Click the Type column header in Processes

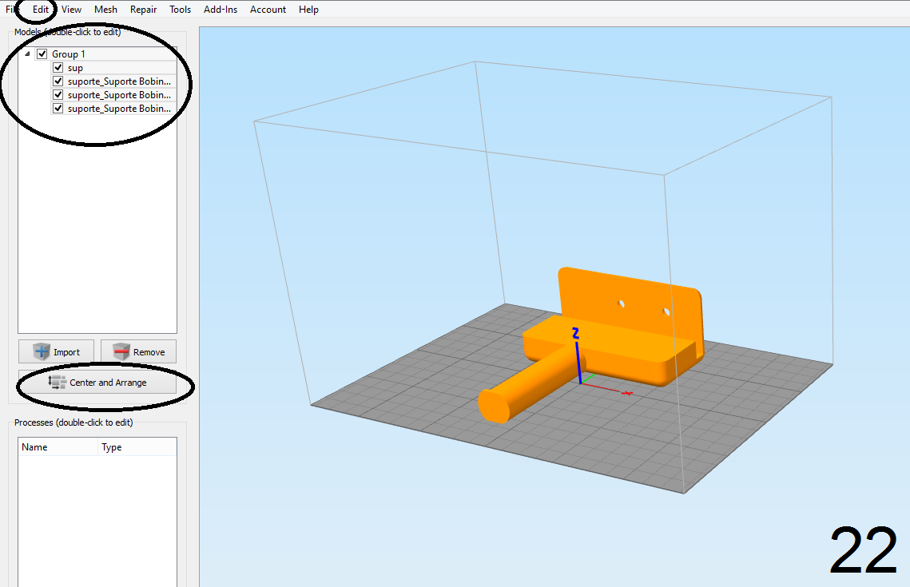pyautogui.click(x=112, y=447)
